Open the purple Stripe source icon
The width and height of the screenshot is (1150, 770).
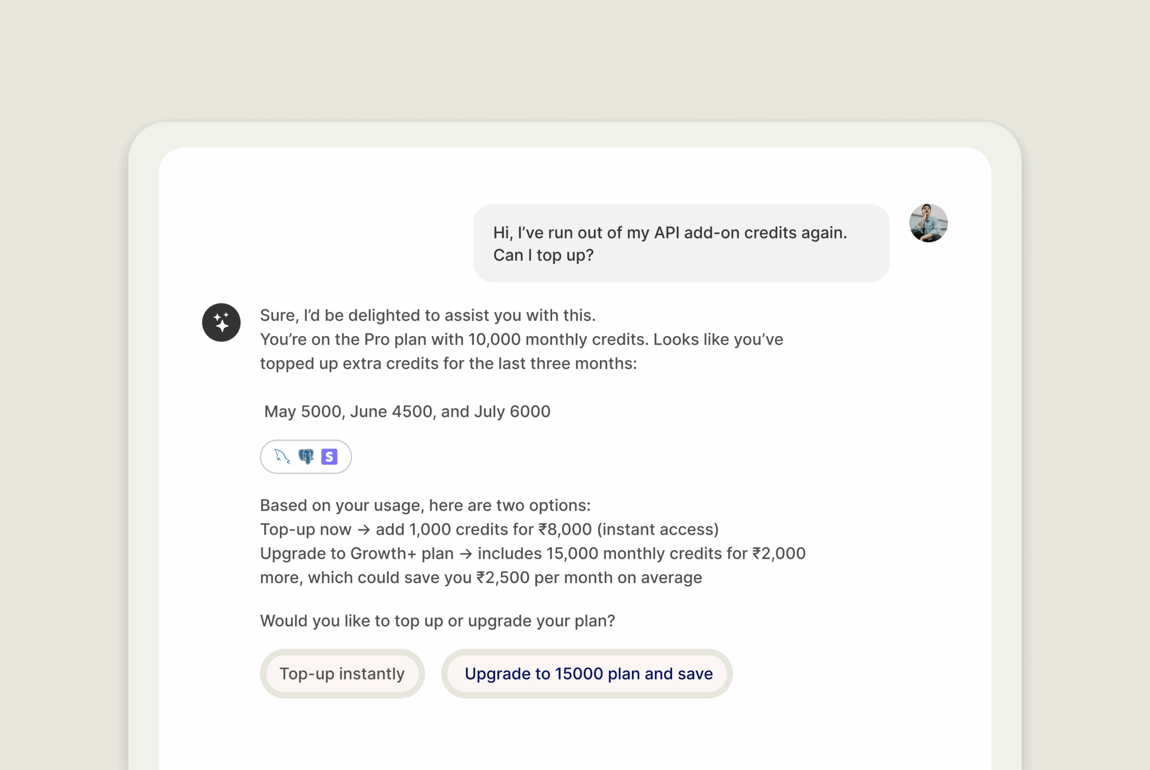(329, 457)
